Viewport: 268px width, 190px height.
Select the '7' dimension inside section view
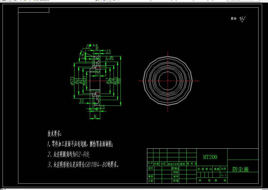(98, 74)
